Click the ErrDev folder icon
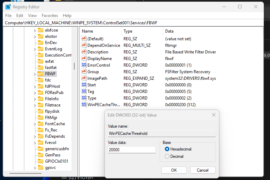Screen dimensions: 270x180 [41, 43]
